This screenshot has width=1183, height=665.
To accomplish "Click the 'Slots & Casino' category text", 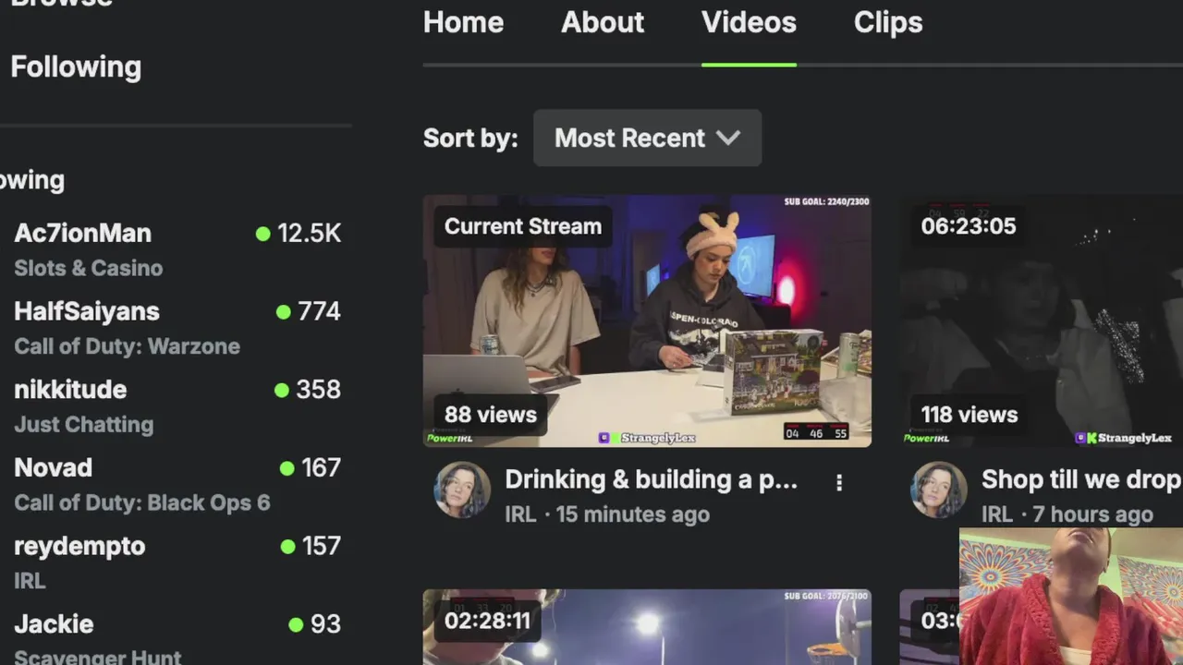I will click(x=89, y=268).
